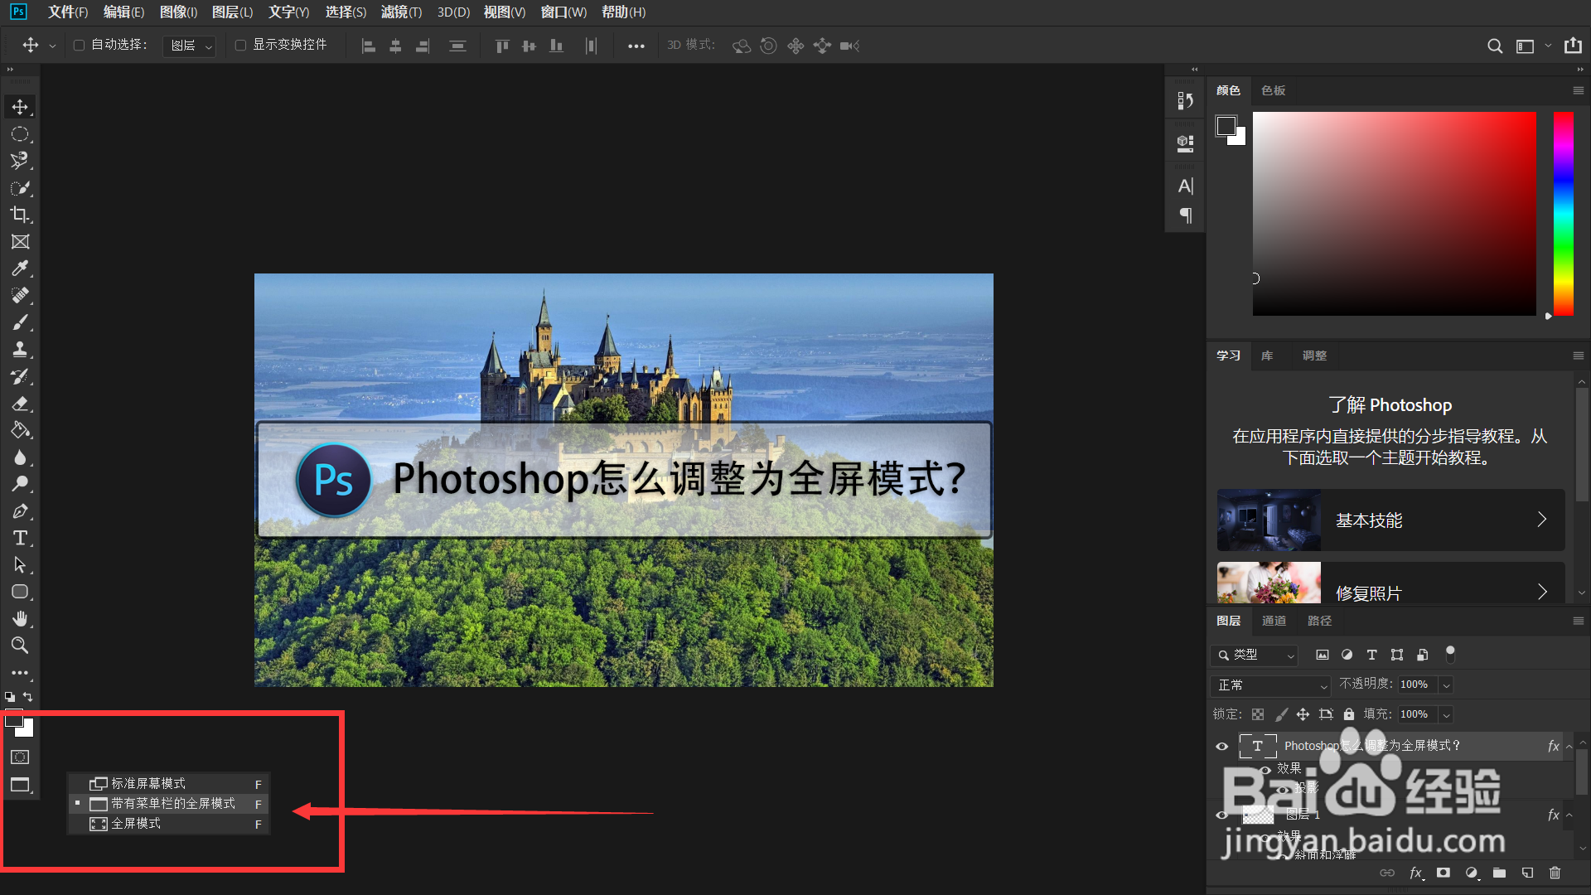Select the Hand tool
Screen dimensions: 1591x895
pos(20,619)
